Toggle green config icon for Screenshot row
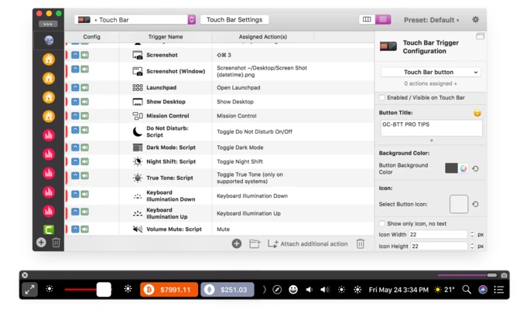The width and height of the screenshot is (520, 309). tap(84, 55)
